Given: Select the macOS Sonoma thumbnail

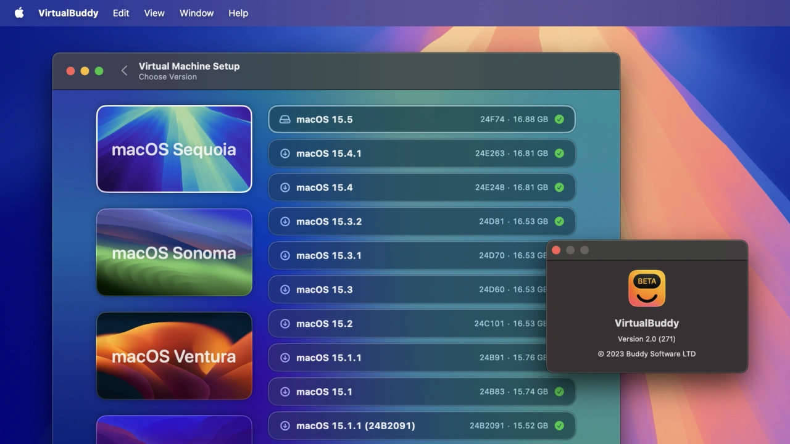Looking at the screenshot, I should click(x=174, y=252).
